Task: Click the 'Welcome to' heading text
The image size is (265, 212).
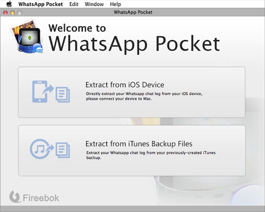Action: (77, 28)
